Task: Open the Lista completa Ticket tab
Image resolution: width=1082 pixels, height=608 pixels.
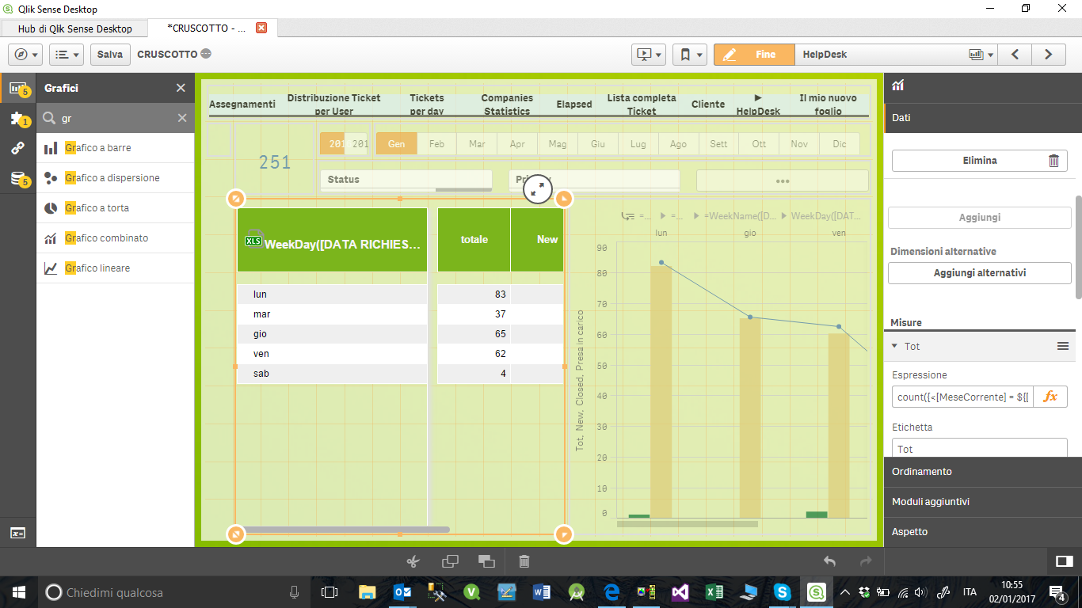Action: 642,104
